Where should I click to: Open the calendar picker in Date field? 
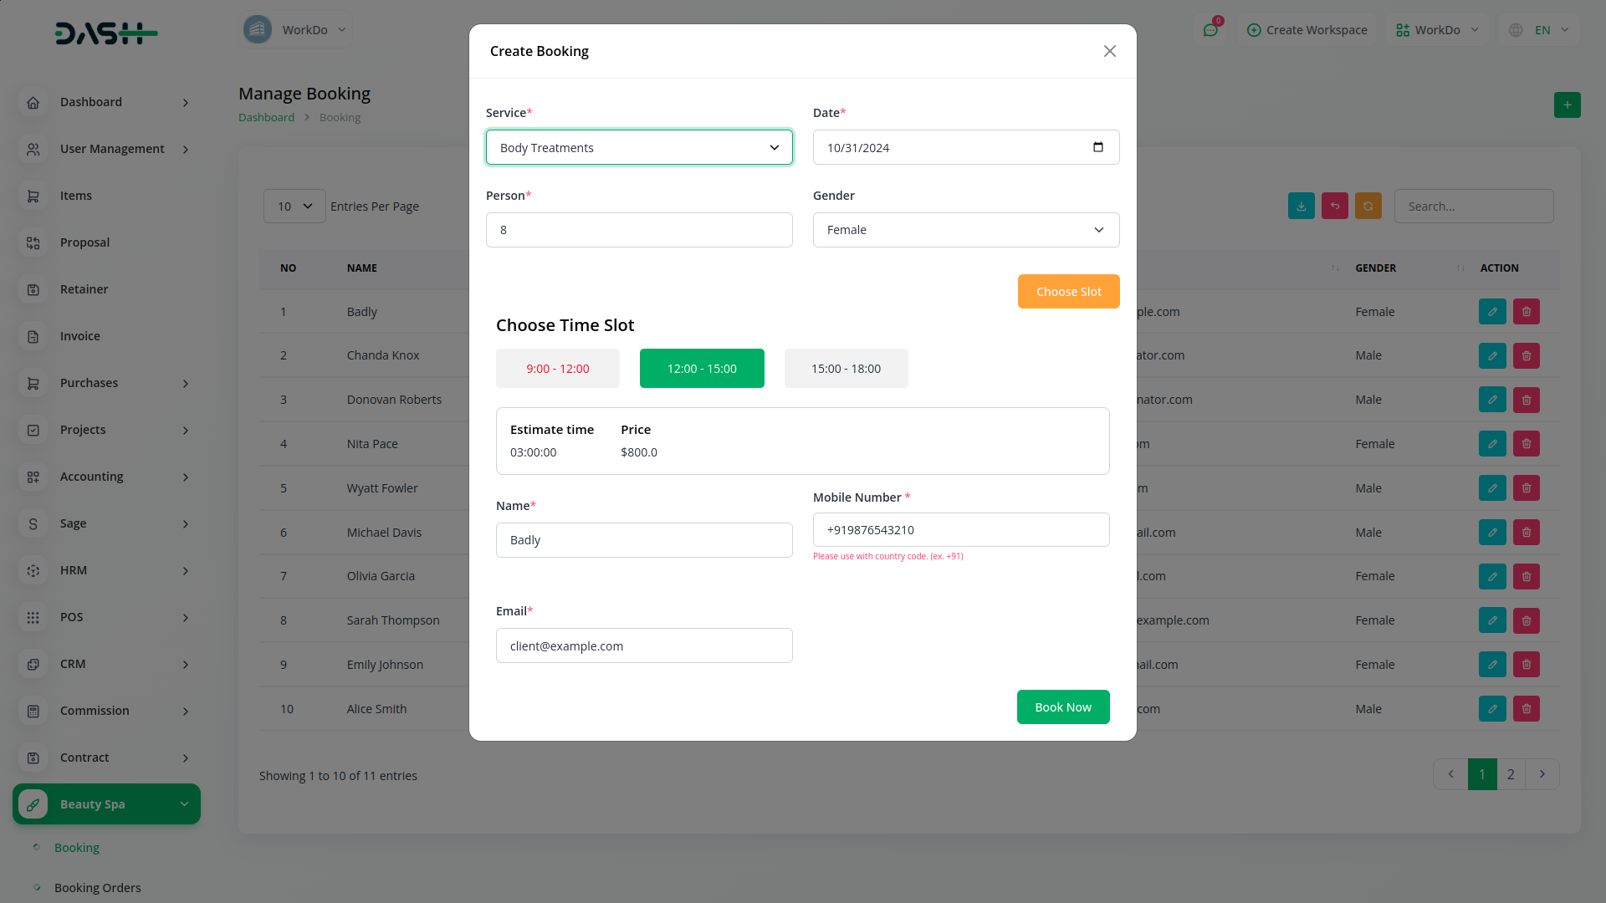pyautogui.click(x=1097, y=147)
